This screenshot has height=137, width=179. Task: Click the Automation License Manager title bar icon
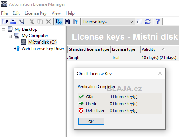click(4, 4)
